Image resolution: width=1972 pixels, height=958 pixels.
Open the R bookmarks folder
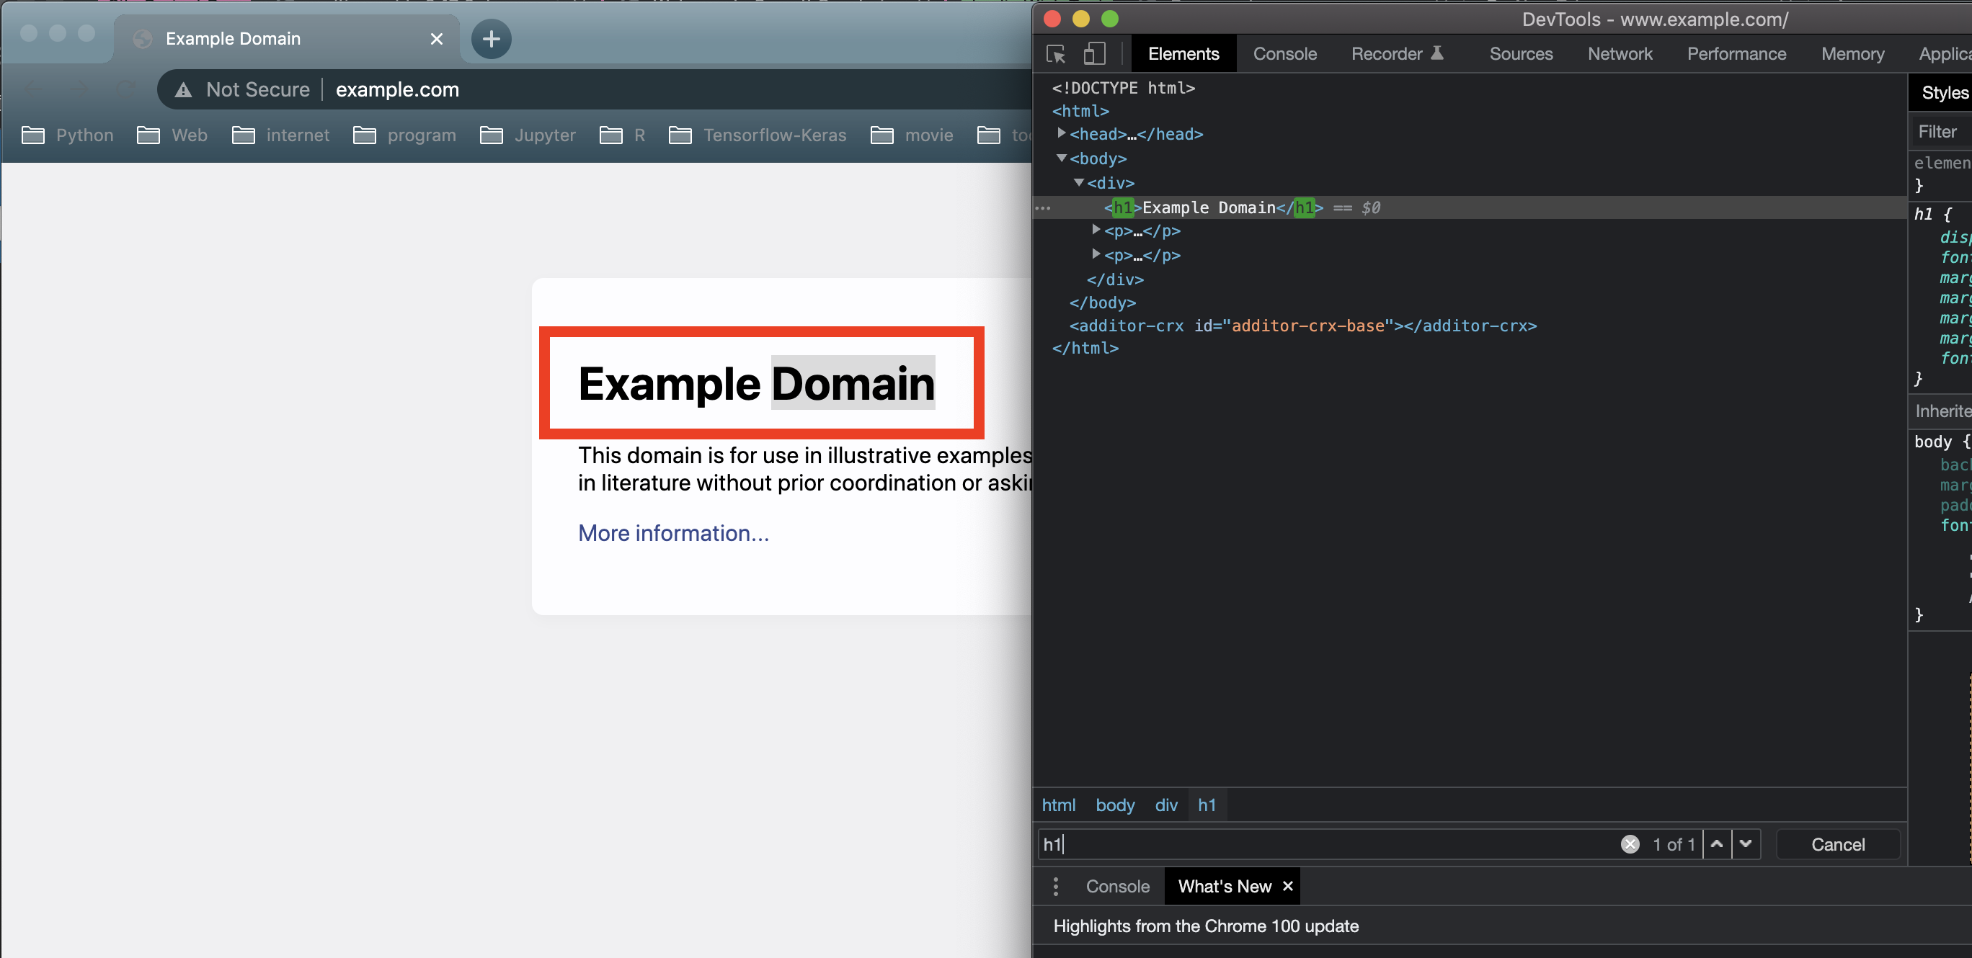(622, 135)
